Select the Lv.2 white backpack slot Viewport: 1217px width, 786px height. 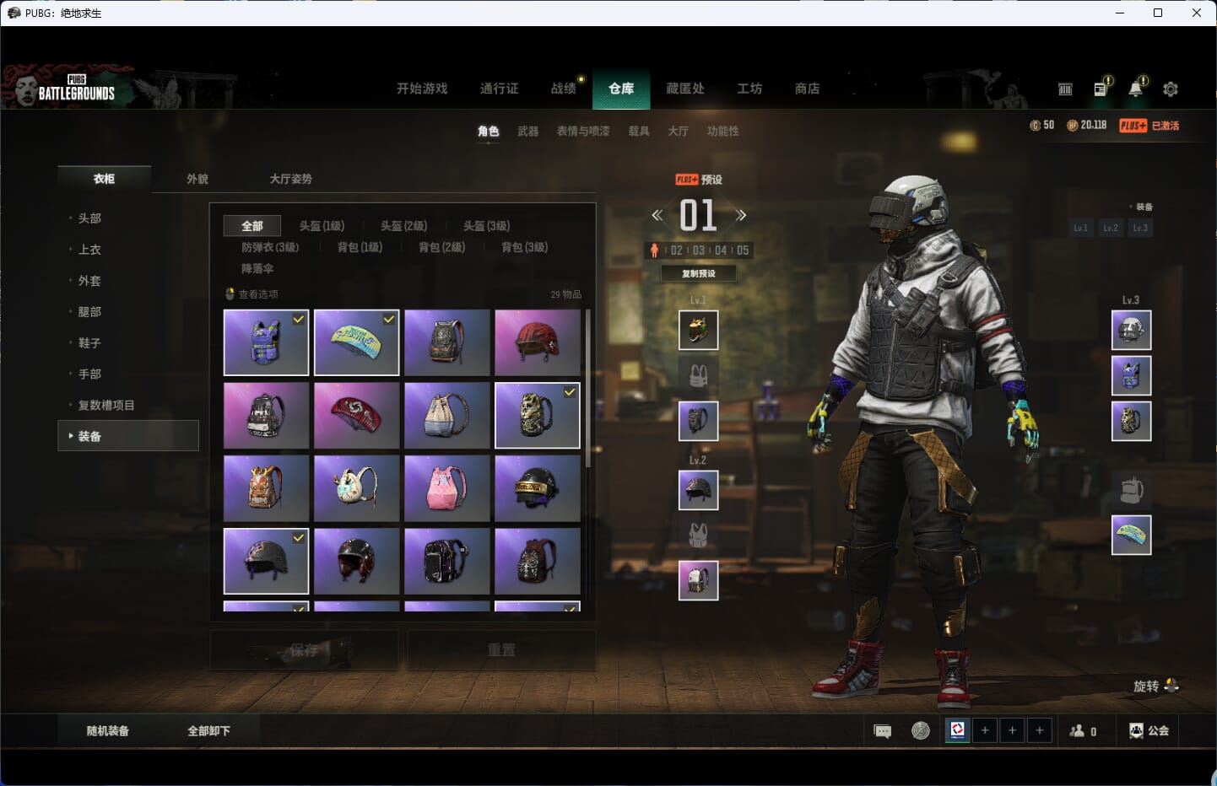coord(699,580)
